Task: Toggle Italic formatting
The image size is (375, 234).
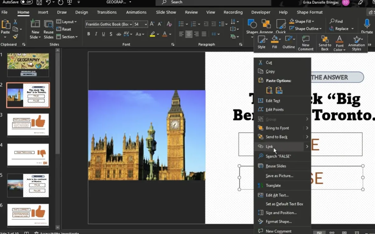Action: (96, 34)
